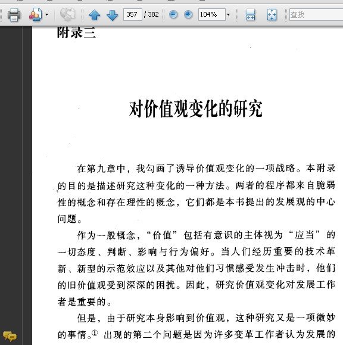The image size is (343, 345).
Task: Click the grayed-out web conference icon
Action: coord(68,14)
